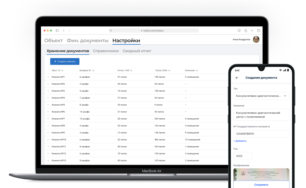Screen dimensions: 306x188
Task: Click Анна Кондратюк's profile avatar
Action: click(256, 40)
